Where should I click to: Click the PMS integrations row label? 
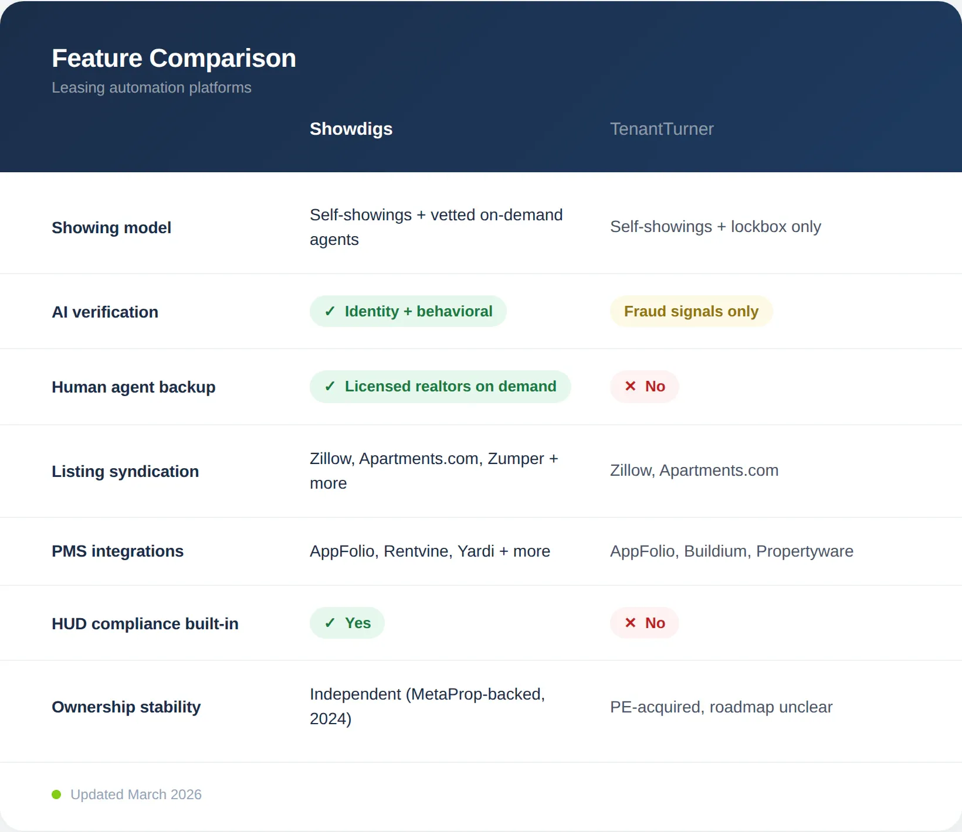pos(117,551)
